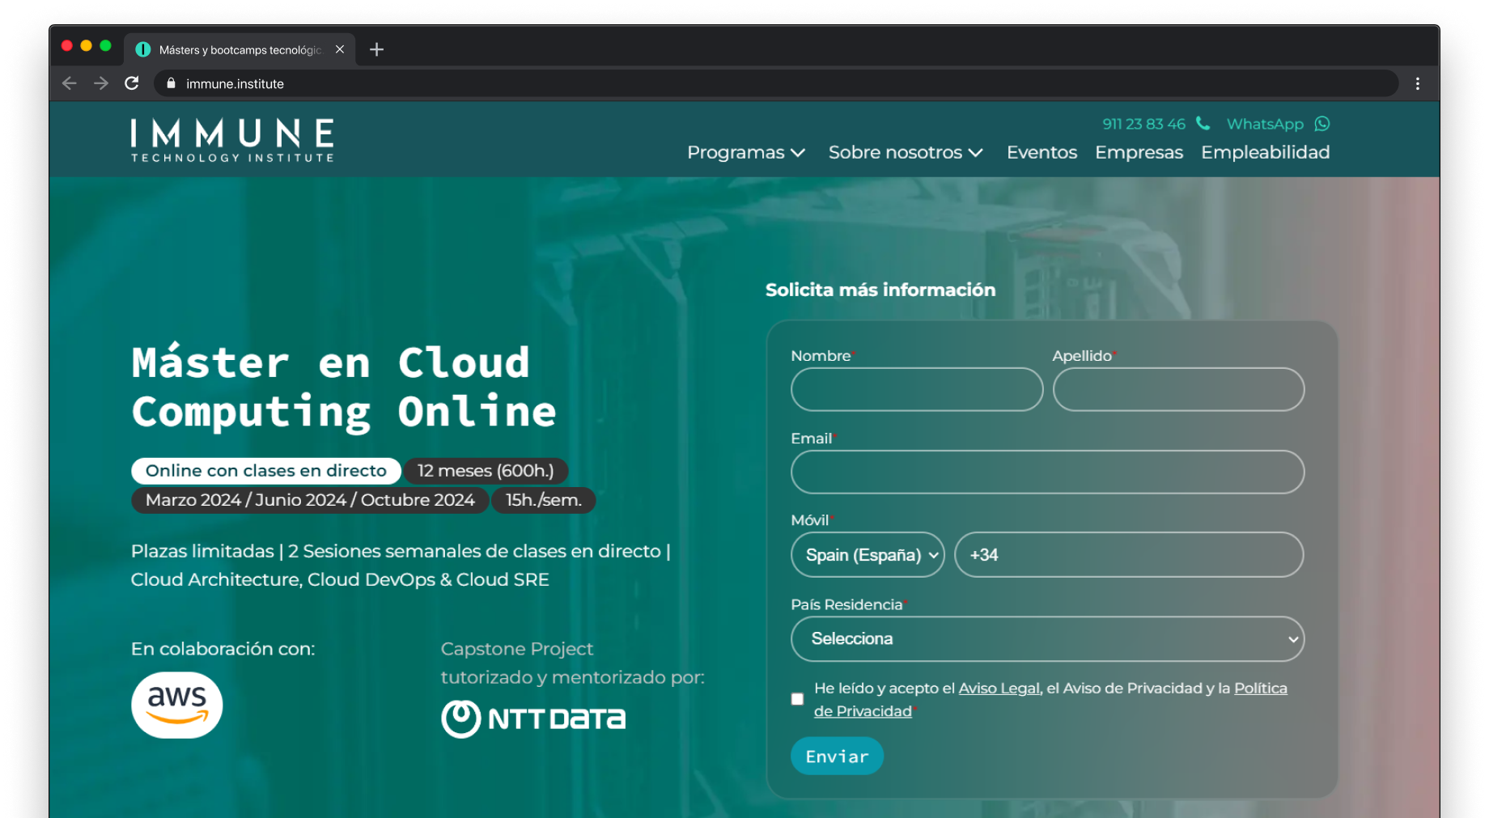
Task: Go to Eventos in the navigation
Action: click(1041, 152)
